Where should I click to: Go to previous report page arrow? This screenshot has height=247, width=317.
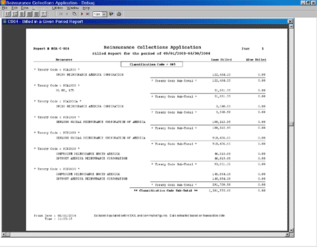coord(67,14)
